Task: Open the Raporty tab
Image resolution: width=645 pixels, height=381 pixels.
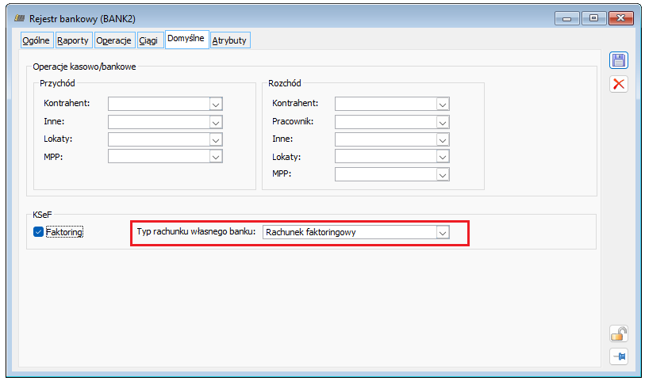Action: (x=73, y=40)
